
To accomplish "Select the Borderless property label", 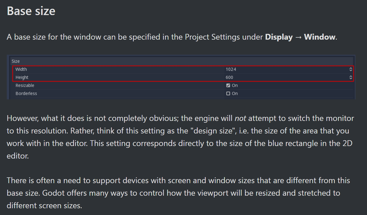I will [26, 93].
